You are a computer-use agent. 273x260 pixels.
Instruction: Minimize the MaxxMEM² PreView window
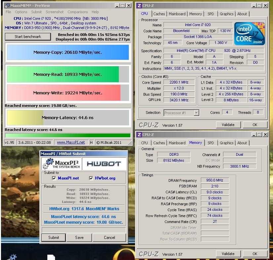click(117, 6)
